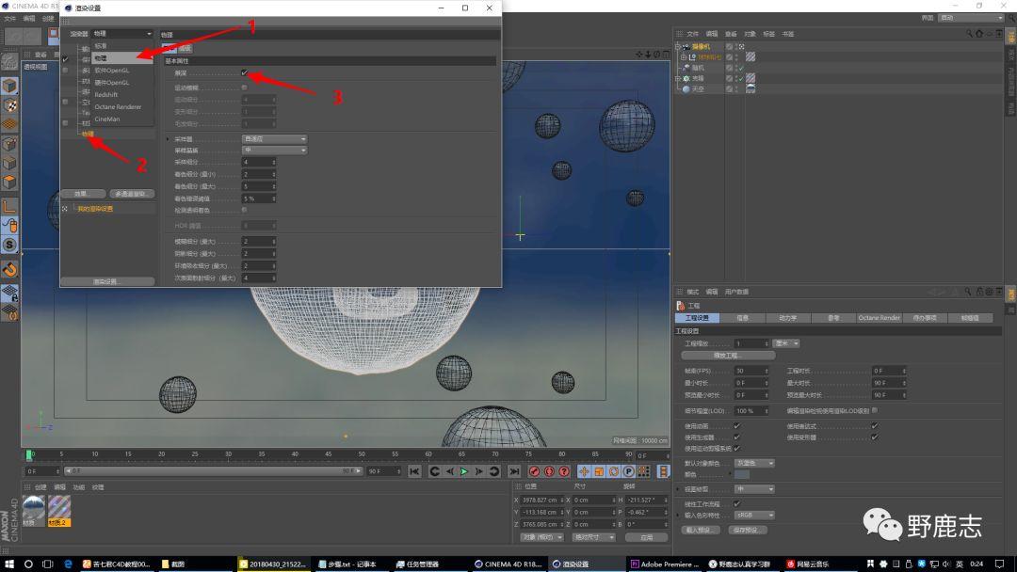Go to the timeline start frame
This screenshot has width=1017, height=572.
[x=414, y=471]
